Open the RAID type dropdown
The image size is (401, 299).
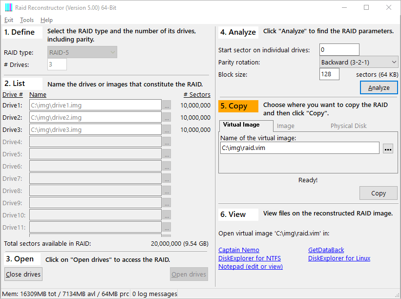point(83,52)
